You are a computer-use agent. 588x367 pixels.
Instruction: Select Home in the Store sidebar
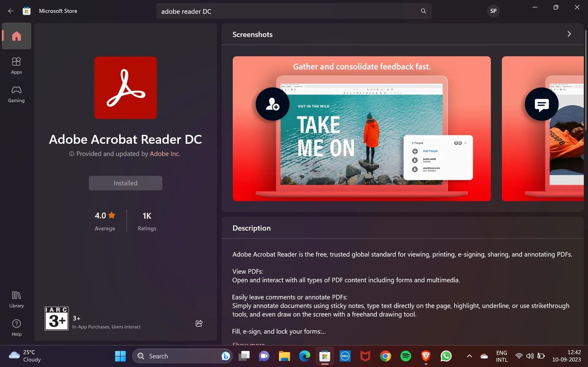click(x=16, y=36)
